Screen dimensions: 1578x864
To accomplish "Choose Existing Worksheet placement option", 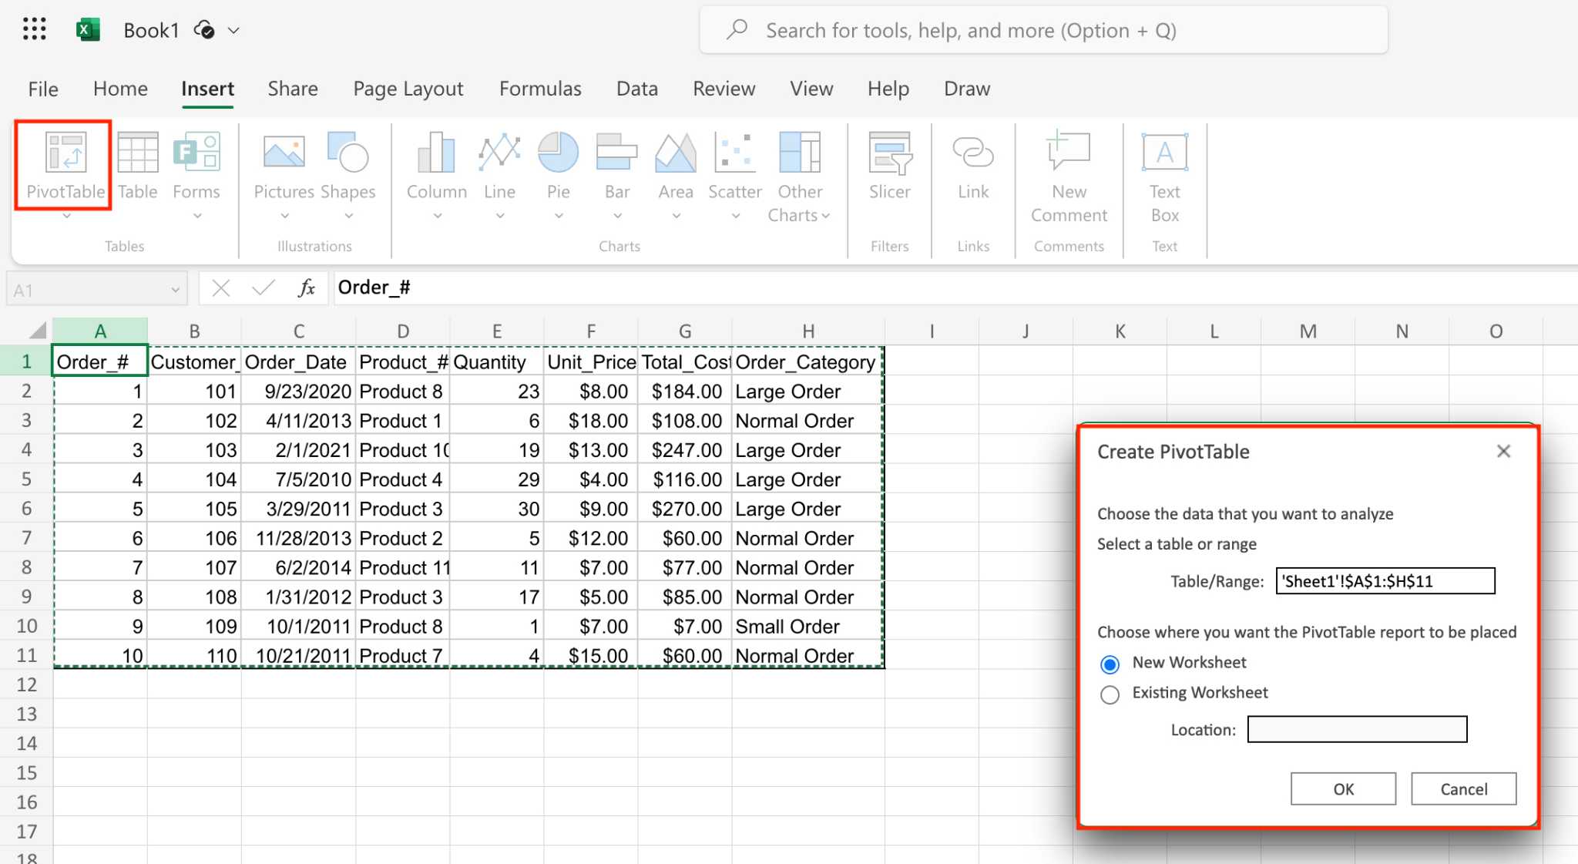I will pyautogui.click(x=1110, y=694).
